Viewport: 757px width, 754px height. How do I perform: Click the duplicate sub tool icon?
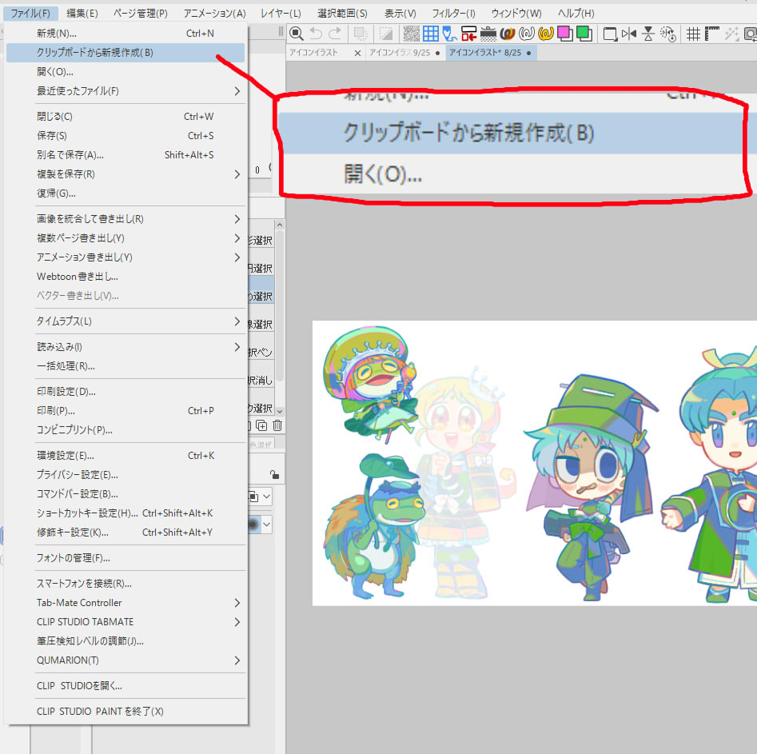click(261, 425)
